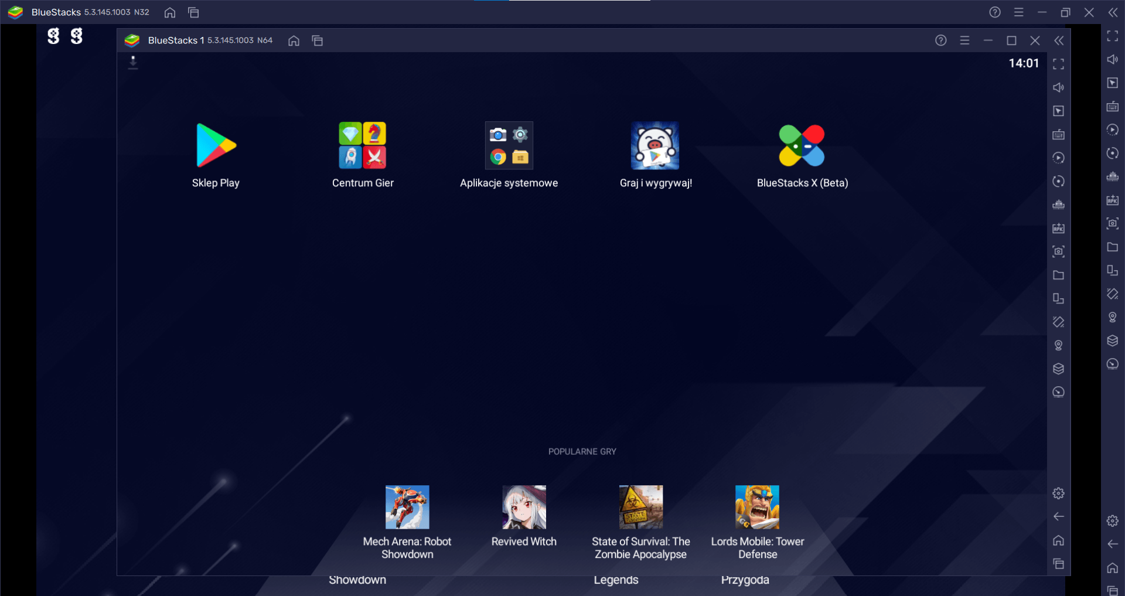Open help in BlueStacks 1 title bar
This screenshot has width=1125, height=596.
click(941, 40)
